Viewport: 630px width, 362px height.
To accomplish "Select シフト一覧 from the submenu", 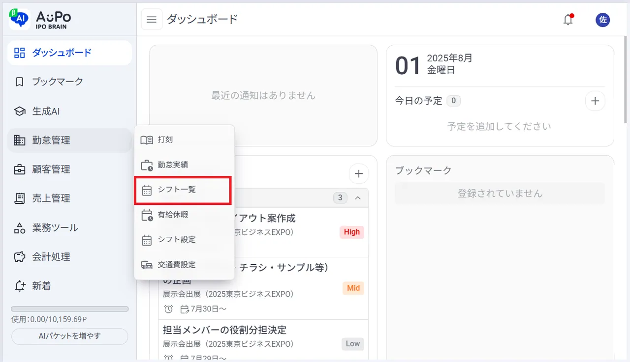I will click(x=183, y=190).
